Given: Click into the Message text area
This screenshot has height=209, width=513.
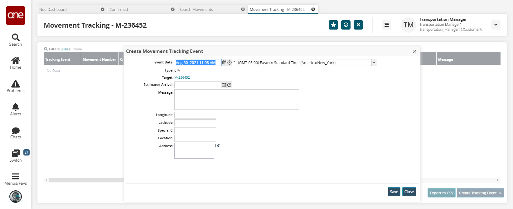Looking at the screenshot, I should [x=236, y=100].
